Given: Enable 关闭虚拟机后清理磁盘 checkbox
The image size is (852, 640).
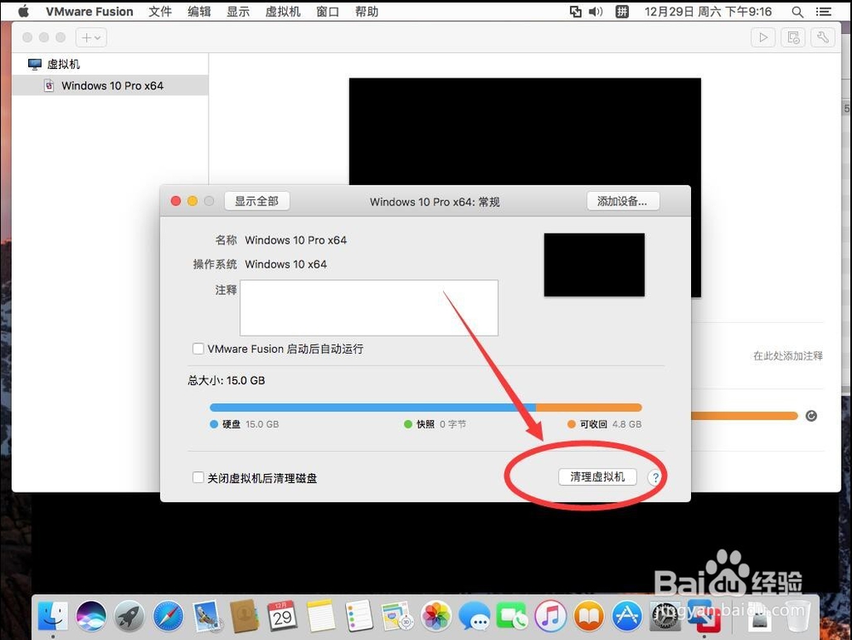Looking at the screenshot, I should (198, 478).
